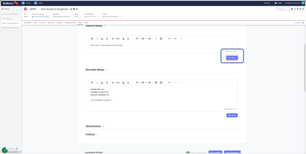This screenshot has height=154, width=306.
Task: Switch to the OVERVIEW tab
Action: [x=28, y=23]
